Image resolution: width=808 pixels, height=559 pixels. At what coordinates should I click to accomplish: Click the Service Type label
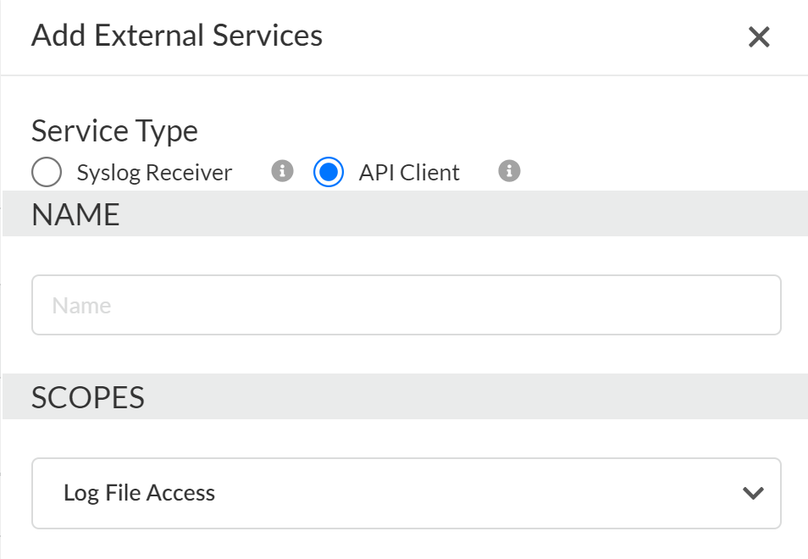click(114, 131)
